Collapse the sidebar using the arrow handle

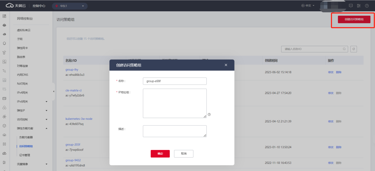tap(54, 91)
